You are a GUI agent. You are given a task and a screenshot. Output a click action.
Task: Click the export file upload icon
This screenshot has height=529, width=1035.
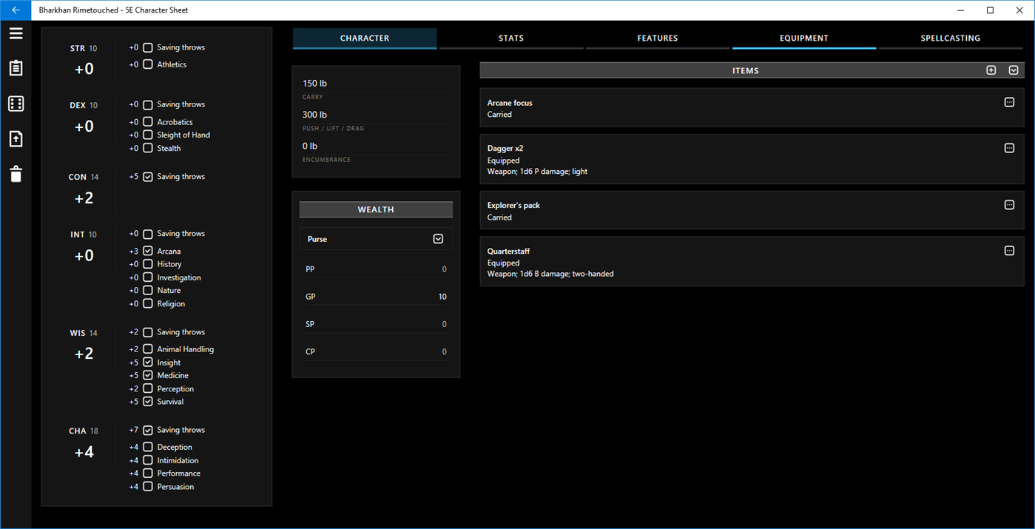click(x=16, y=138)
